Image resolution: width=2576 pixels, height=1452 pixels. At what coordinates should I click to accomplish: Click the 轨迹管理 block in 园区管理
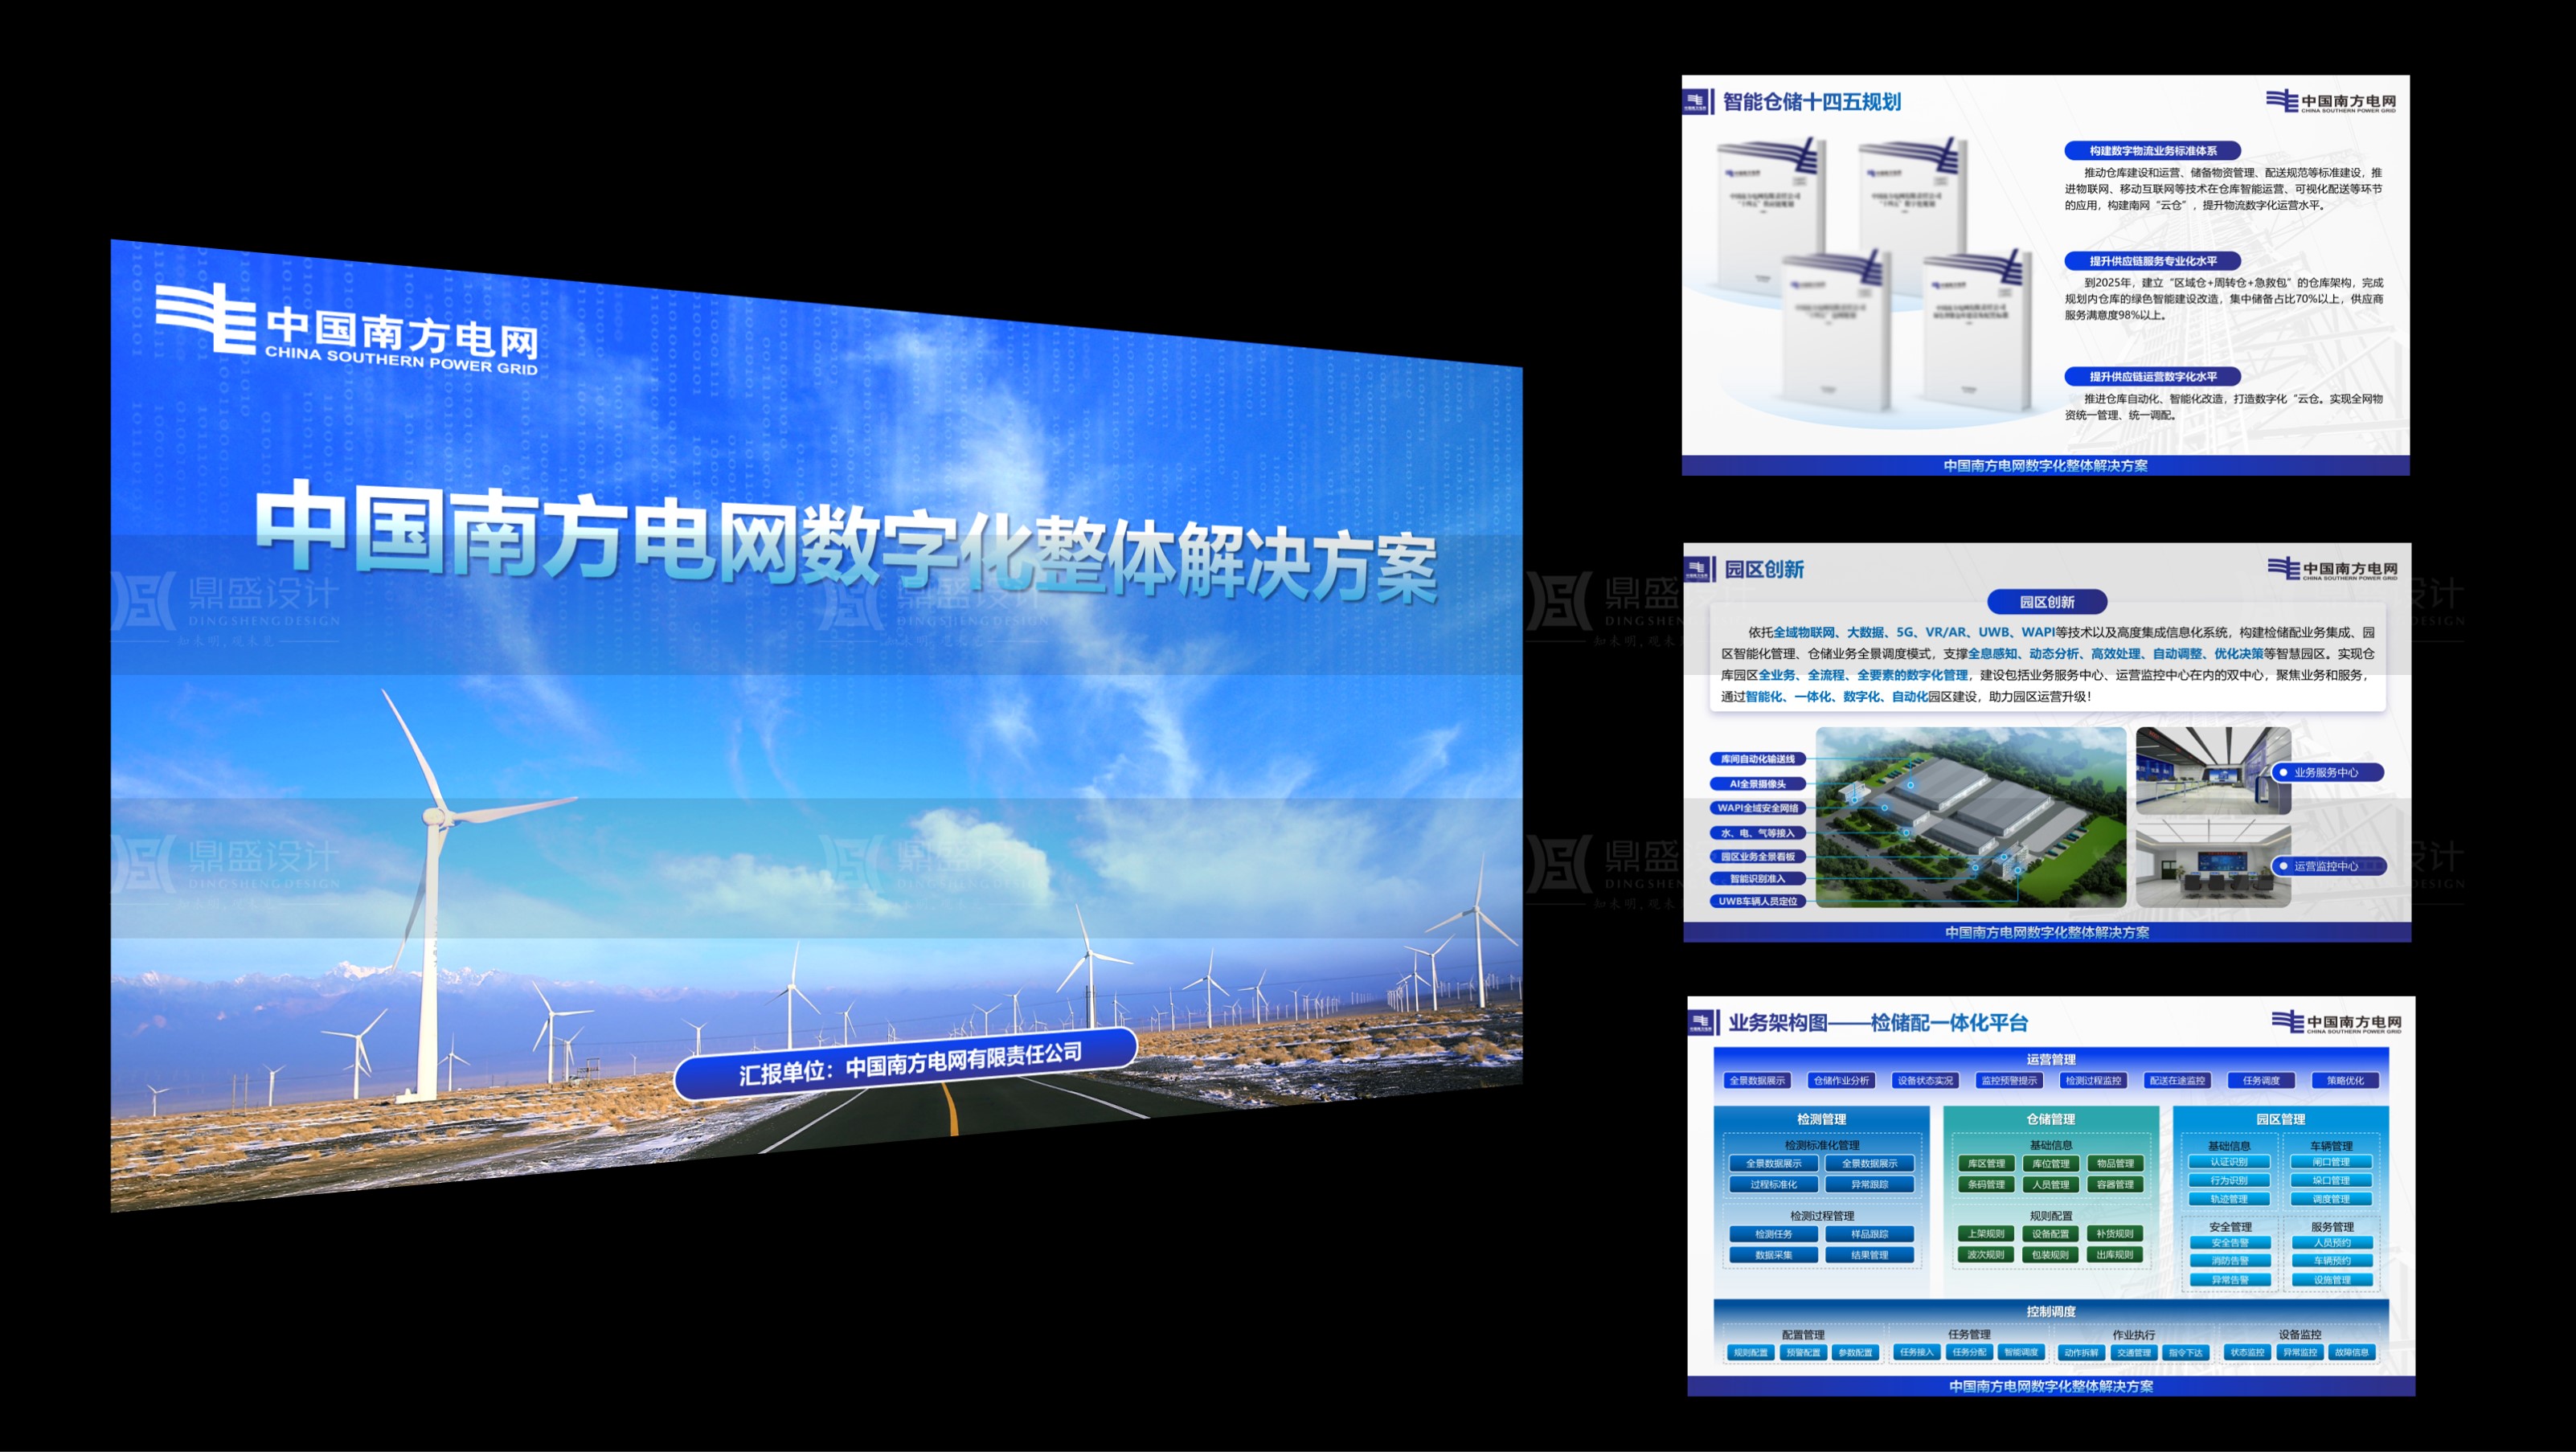[2229, 1199]
